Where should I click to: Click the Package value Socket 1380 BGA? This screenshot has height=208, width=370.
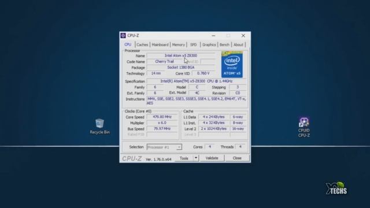(181, 68)
